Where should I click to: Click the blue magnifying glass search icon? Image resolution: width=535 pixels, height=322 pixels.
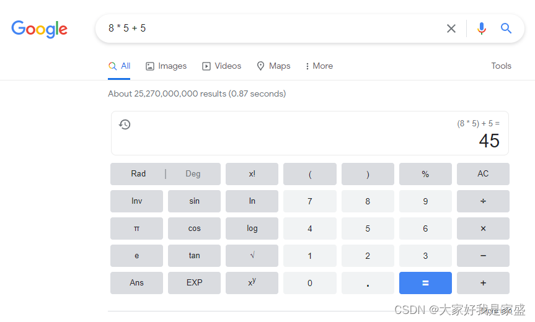pyautogui.click(x=506, y=28)
